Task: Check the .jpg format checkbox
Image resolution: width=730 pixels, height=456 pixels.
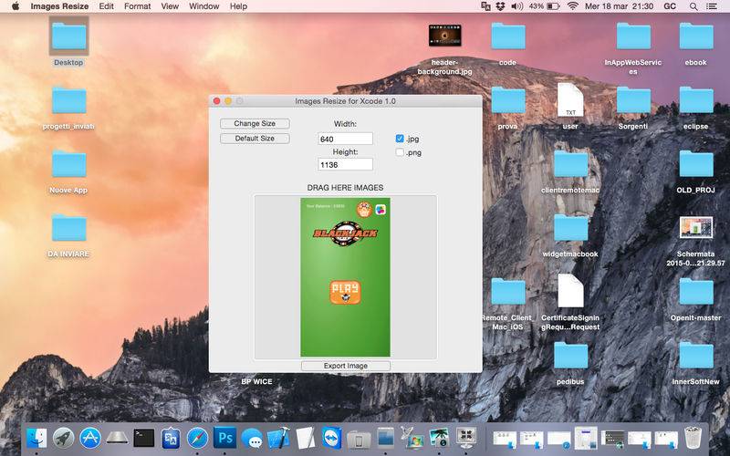Action: pyautogui.click(x=400, y=139)
